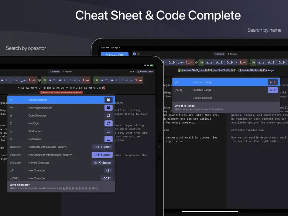Click '_.+-' token on back iPad

click(x=181, y=62)
